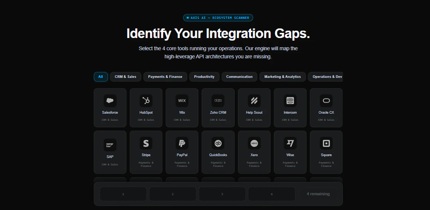Image resolution: width=430 pixels, height=210 pixels.
Task: Select the Oracle CX icon
Action: (x=326, y=100)
